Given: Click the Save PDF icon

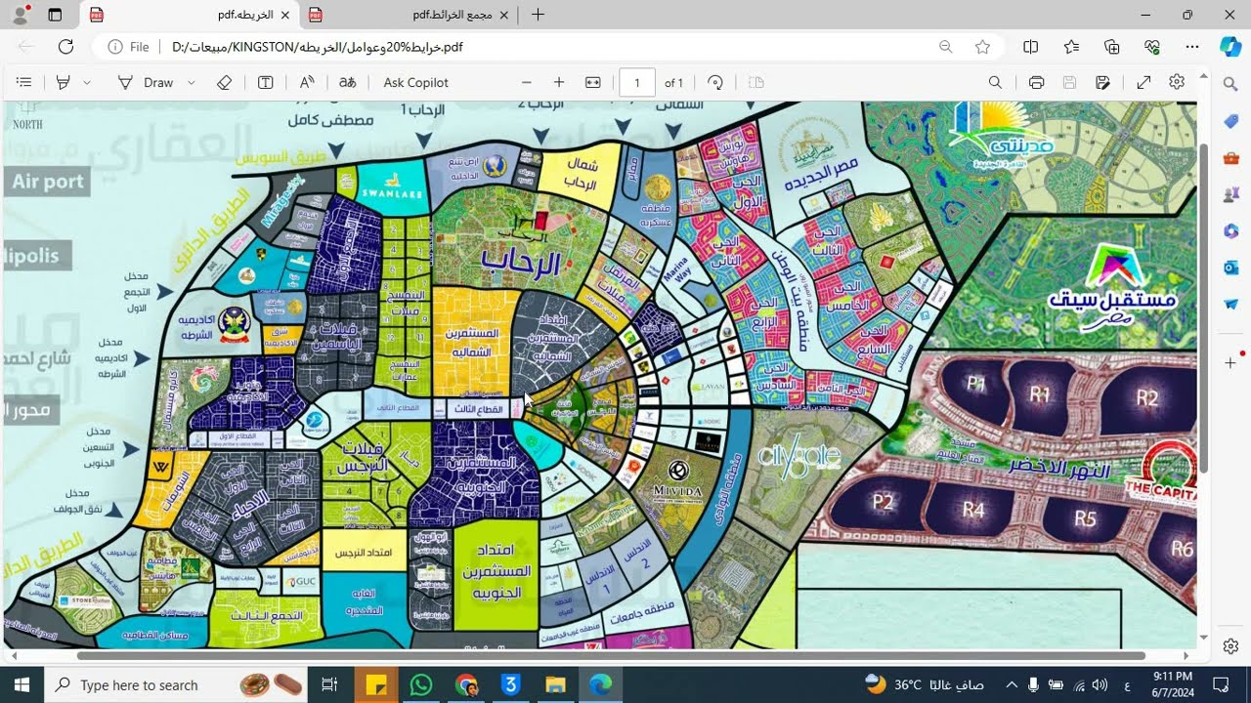Looking at the screenshot, I should pyautogui.click(x=1069, y=83).
